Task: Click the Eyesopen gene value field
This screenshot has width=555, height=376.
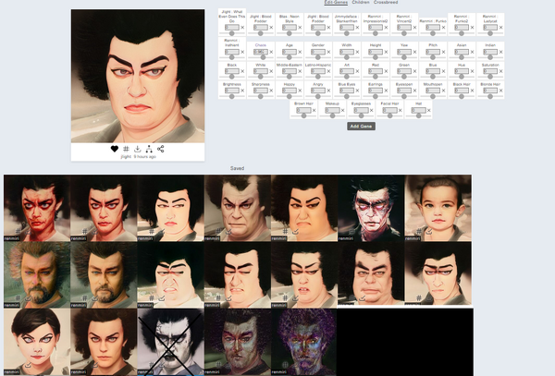Action: click(404, 91)
